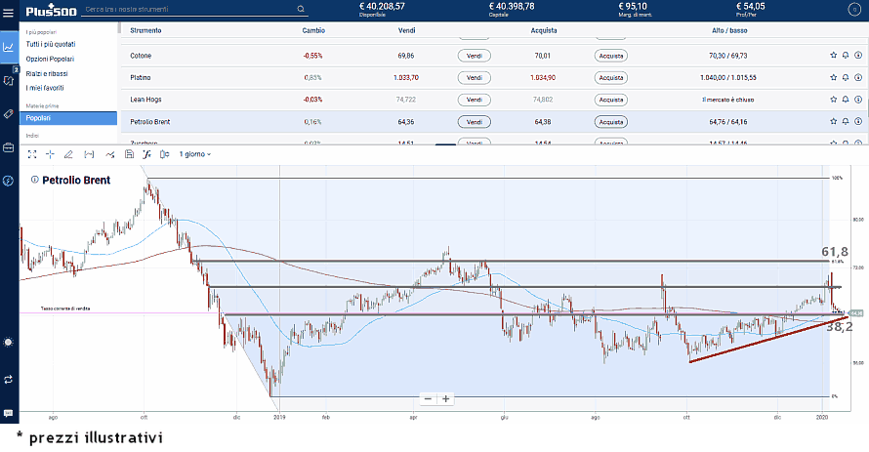This screenshot has width=869, height=452.
Task: Open 'I miei favoriti' list
Action: point(46,88)
